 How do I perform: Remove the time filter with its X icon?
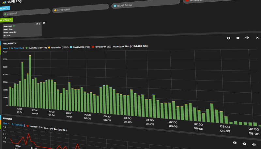pos(39,24)
